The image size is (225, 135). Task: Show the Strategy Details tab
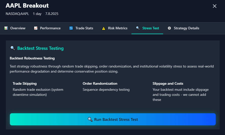click(186, 28)
